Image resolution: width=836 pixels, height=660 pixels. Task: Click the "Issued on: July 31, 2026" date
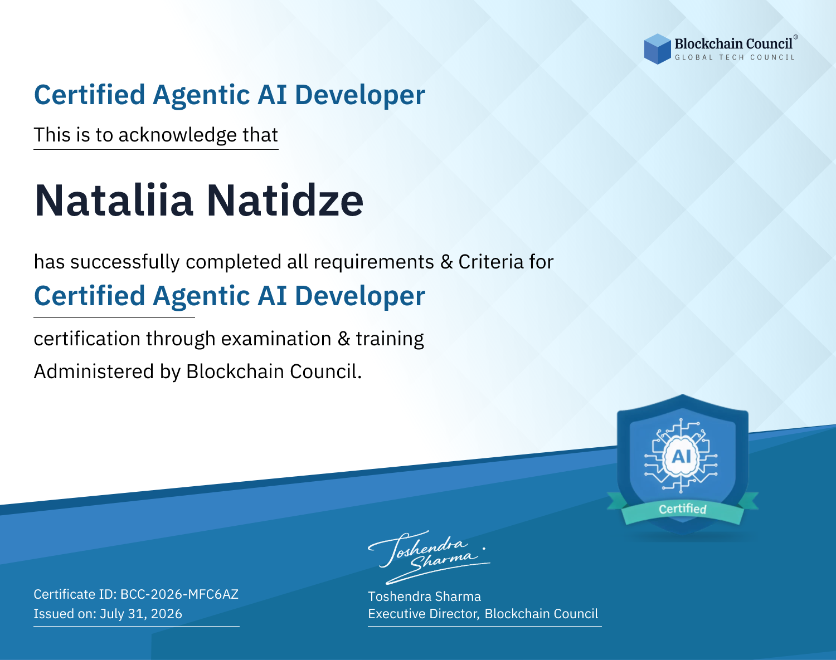pyautogui.click(x=108, y=614)
